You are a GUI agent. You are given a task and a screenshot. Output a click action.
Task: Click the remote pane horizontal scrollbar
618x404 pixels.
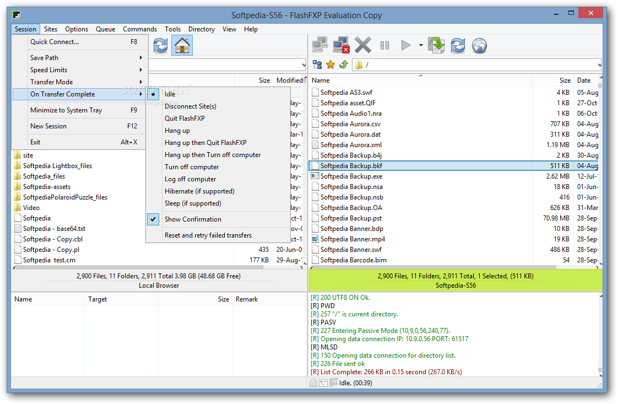(x=435, y=267)
